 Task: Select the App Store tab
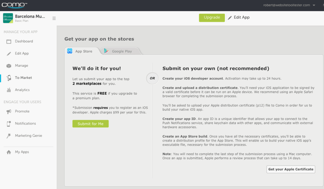(x=82, y=51)
